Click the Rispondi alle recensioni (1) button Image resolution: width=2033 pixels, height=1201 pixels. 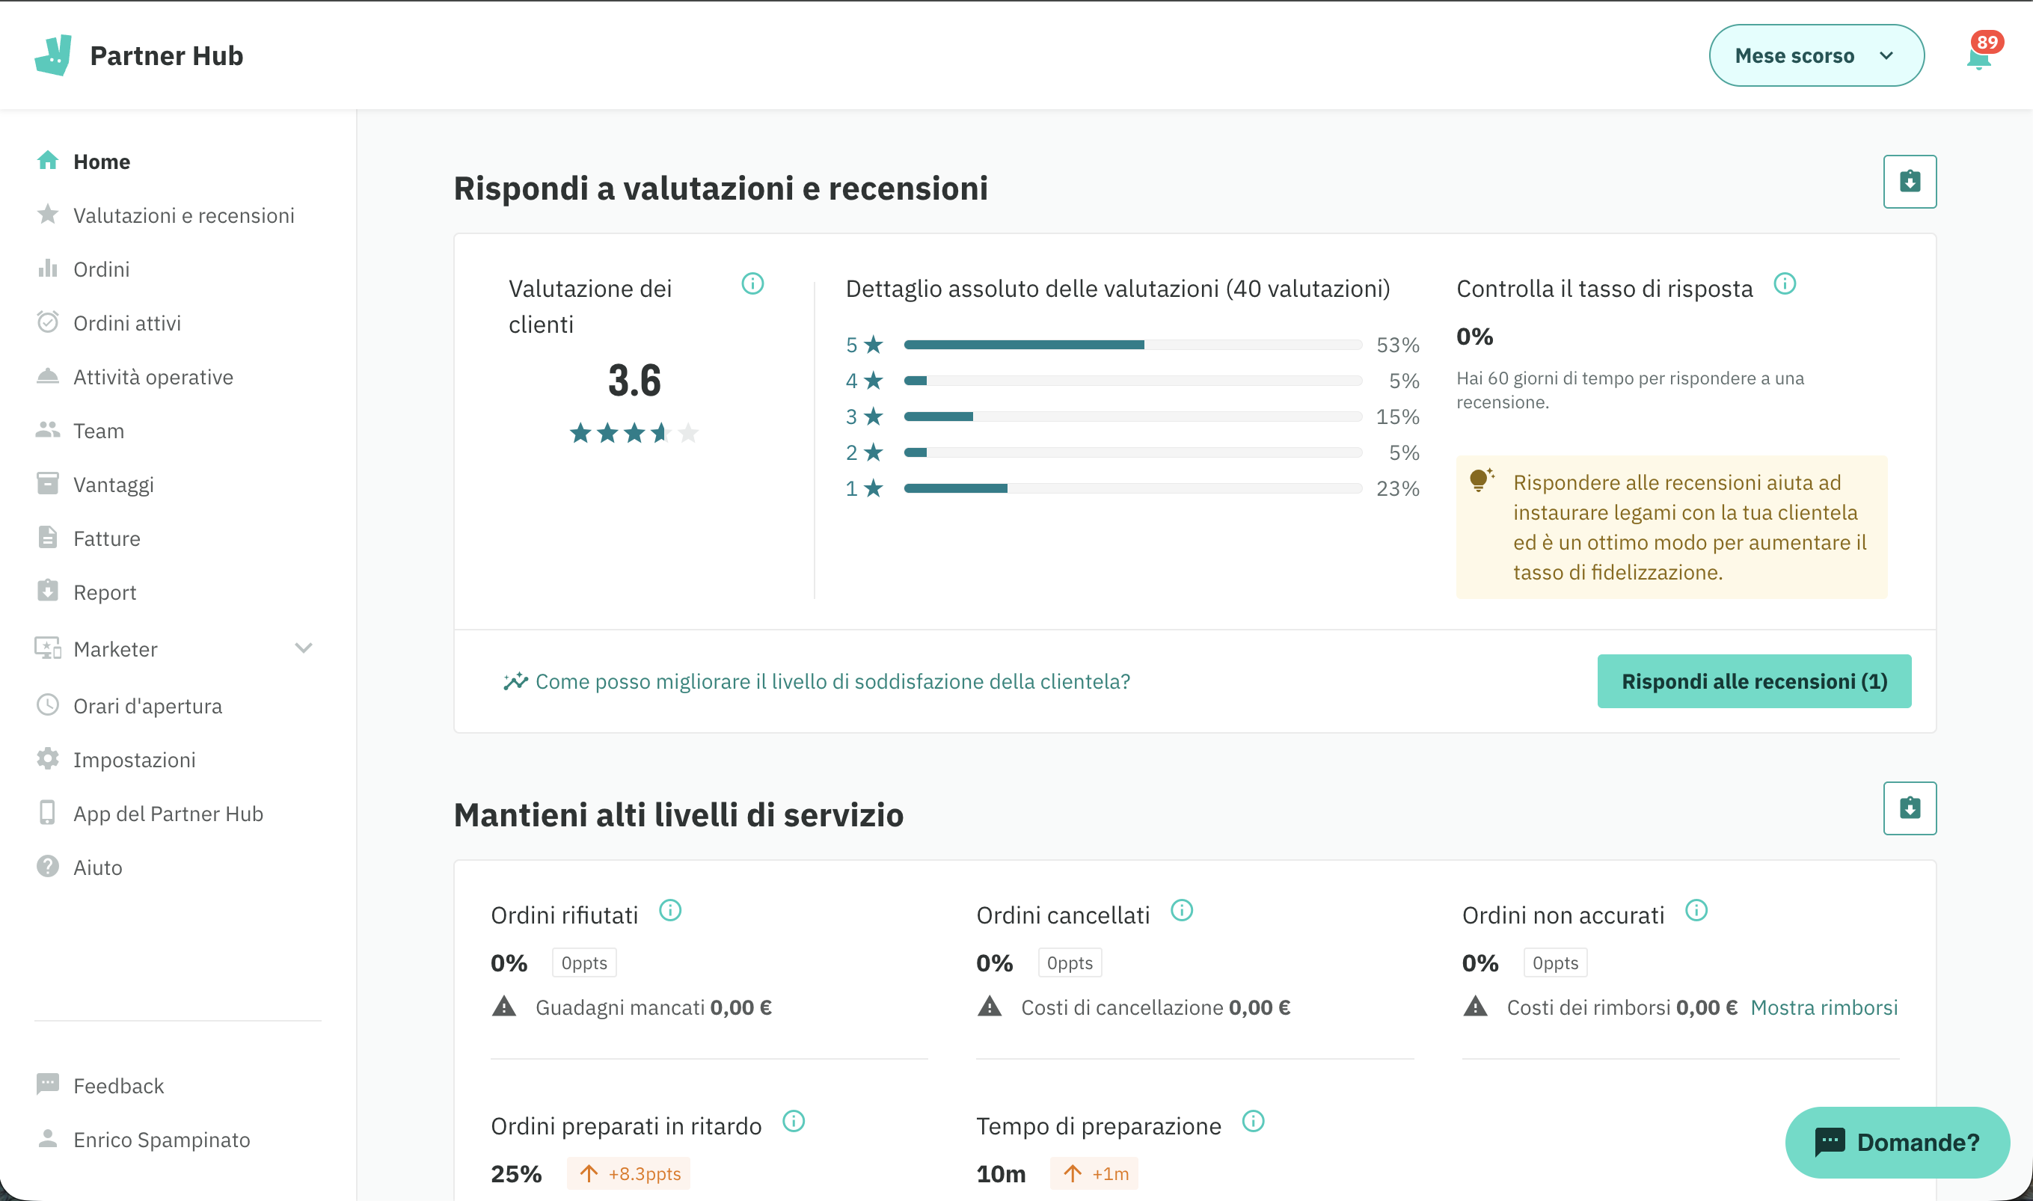1754,681
